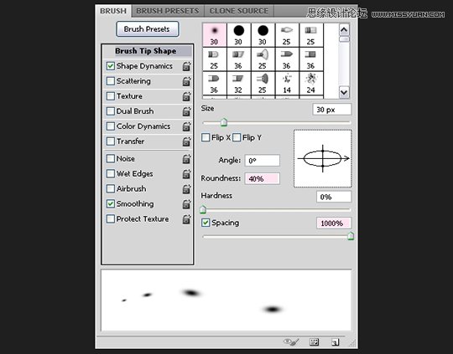Uncheck the Smoothing option
453x354 pixels.
111,204
